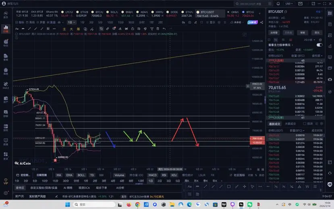Click the user avatar icon top left
This screenshot has width=334, height=209.
point(4,4)
